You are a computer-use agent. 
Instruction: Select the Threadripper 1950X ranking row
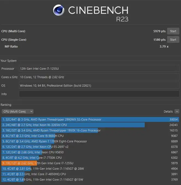coord(90,130)
